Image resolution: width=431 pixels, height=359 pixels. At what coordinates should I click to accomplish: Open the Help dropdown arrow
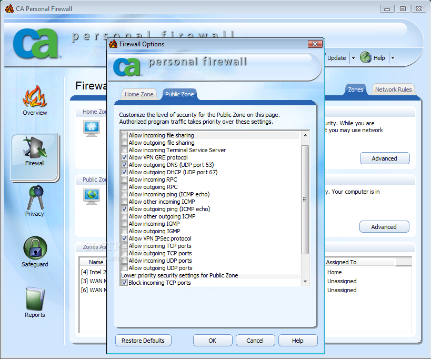point(393,58)
